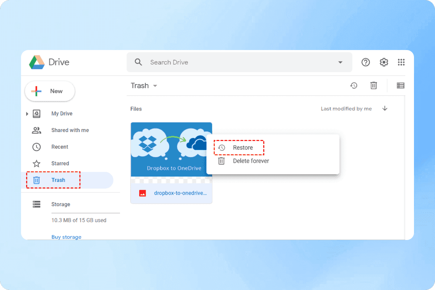Click the Google Drive logo
435x290 pixels.
point(37,62)
